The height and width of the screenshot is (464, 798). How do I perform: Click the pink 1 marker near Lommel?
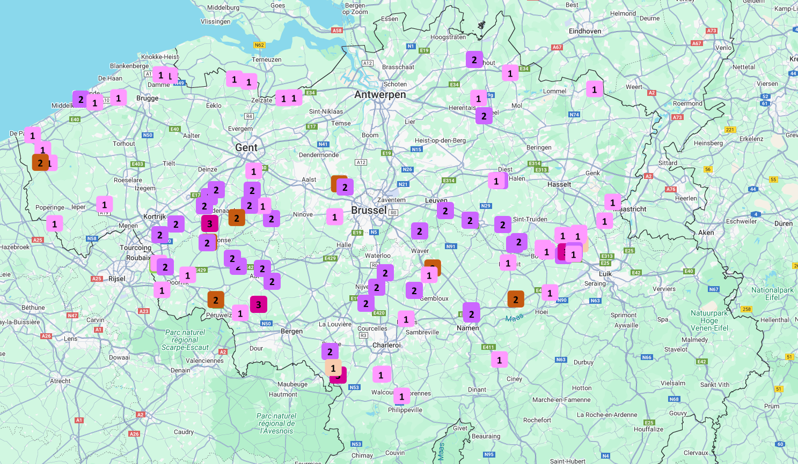(594, 89)
